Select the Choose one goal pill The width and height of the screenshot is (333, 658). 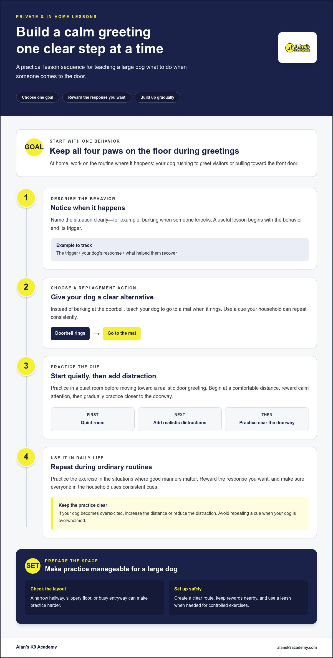click(37, 97)
